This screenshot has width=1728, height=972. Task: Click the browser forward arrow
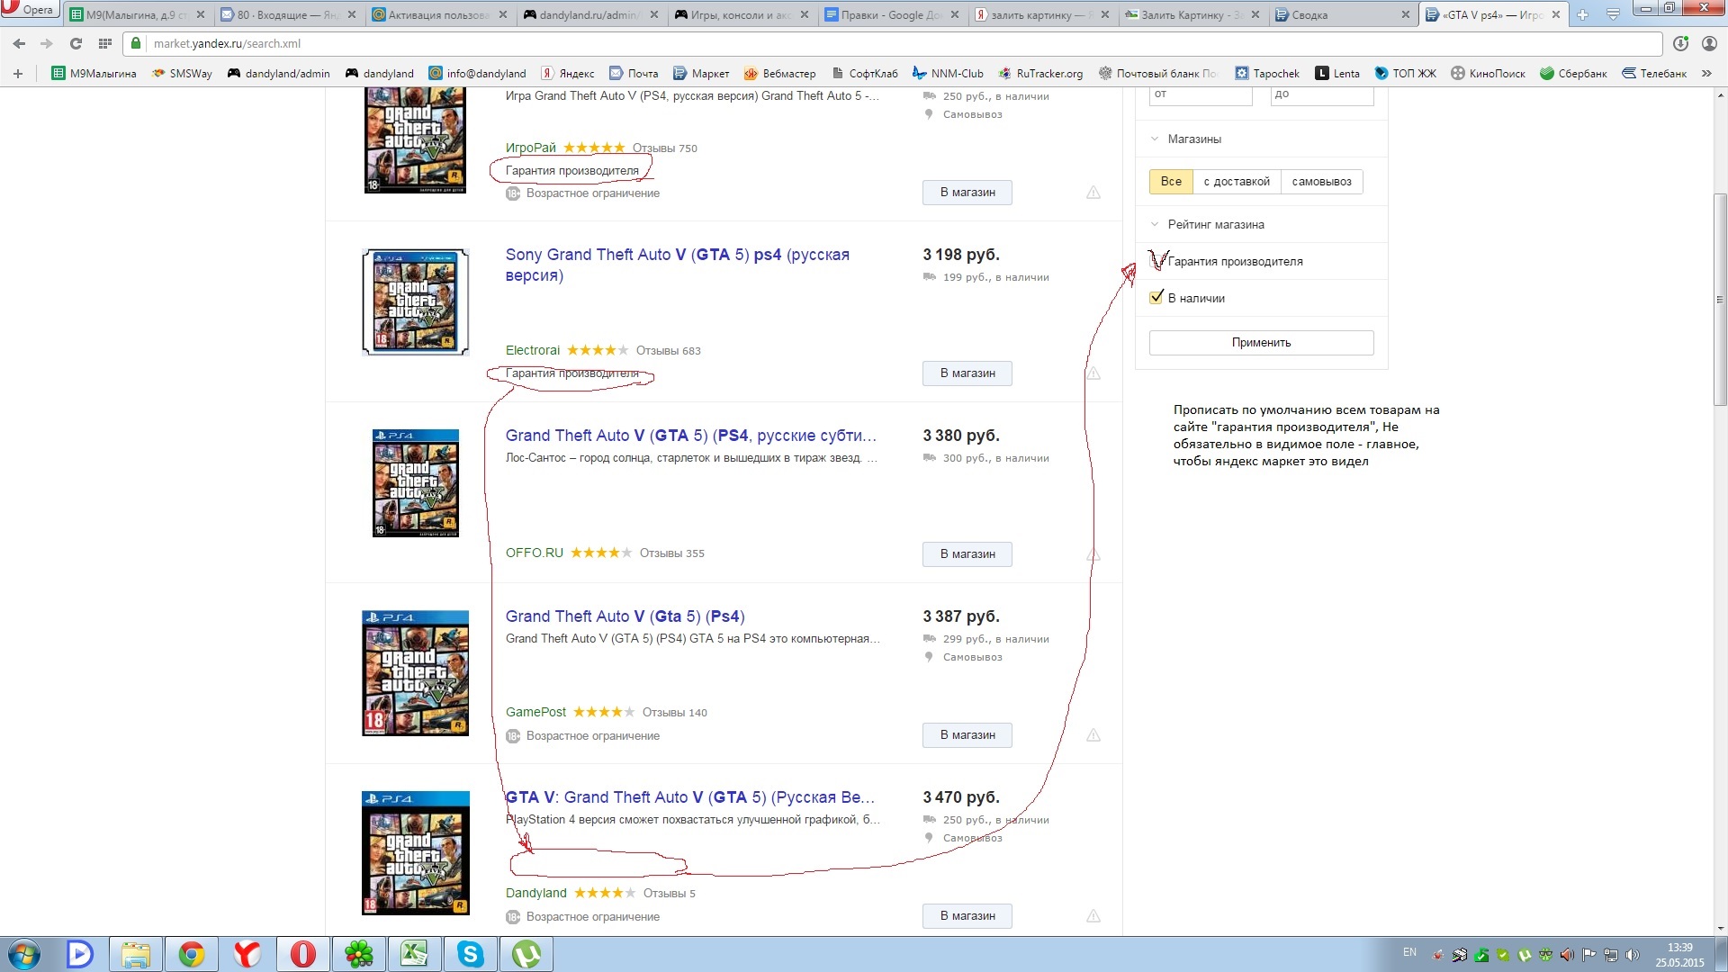[47, 43]
